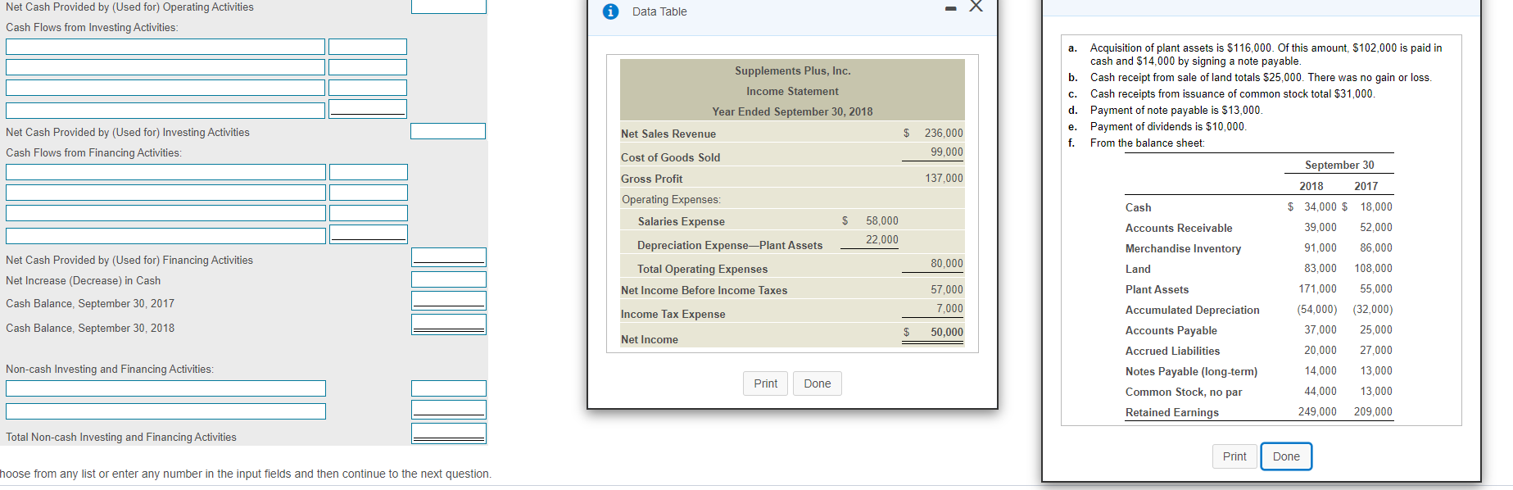
Task: Select the first non-cash activities description field
Action: pyautogui.click(x=165, y=388)
